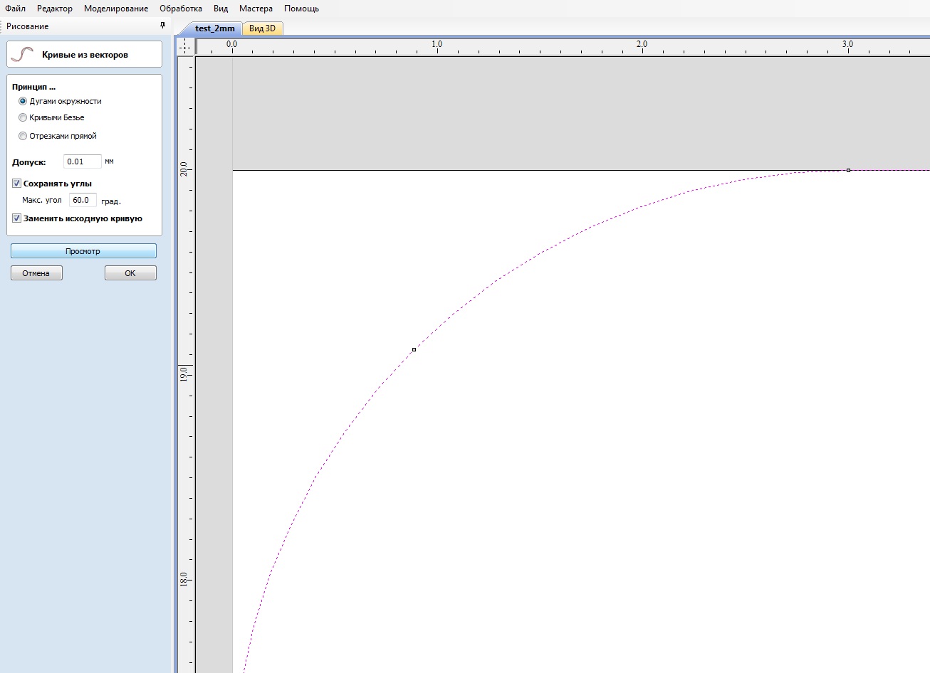This screenshot has width=930, height=673.
Task: Click the 1.0 mark on the horizontal ruler
Action: 437,44
